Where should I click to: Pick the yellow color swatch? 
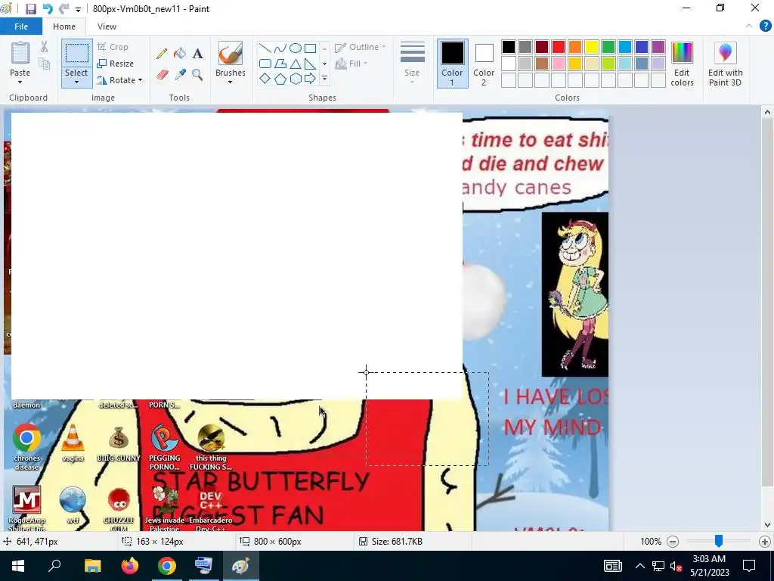[591, 47]
